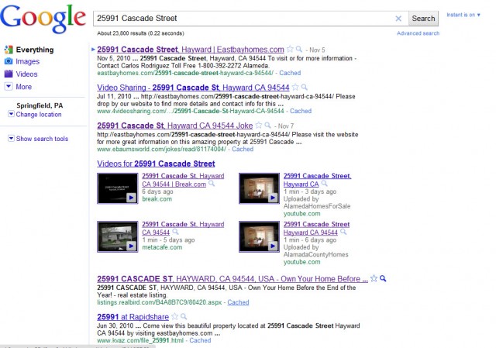Open the 3 days ago youtube video title
The height and width of the screenshot is (348, 496).
click(317, 180)
